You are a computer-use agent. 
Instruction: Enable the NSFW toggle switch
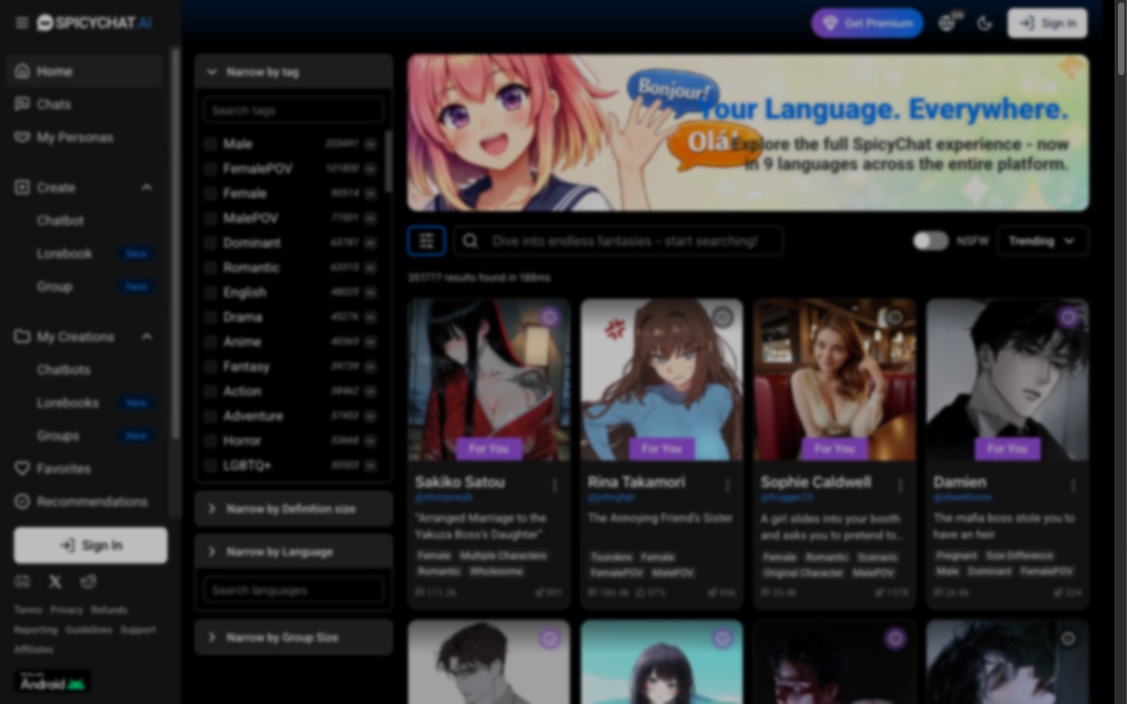pos(931,241)
